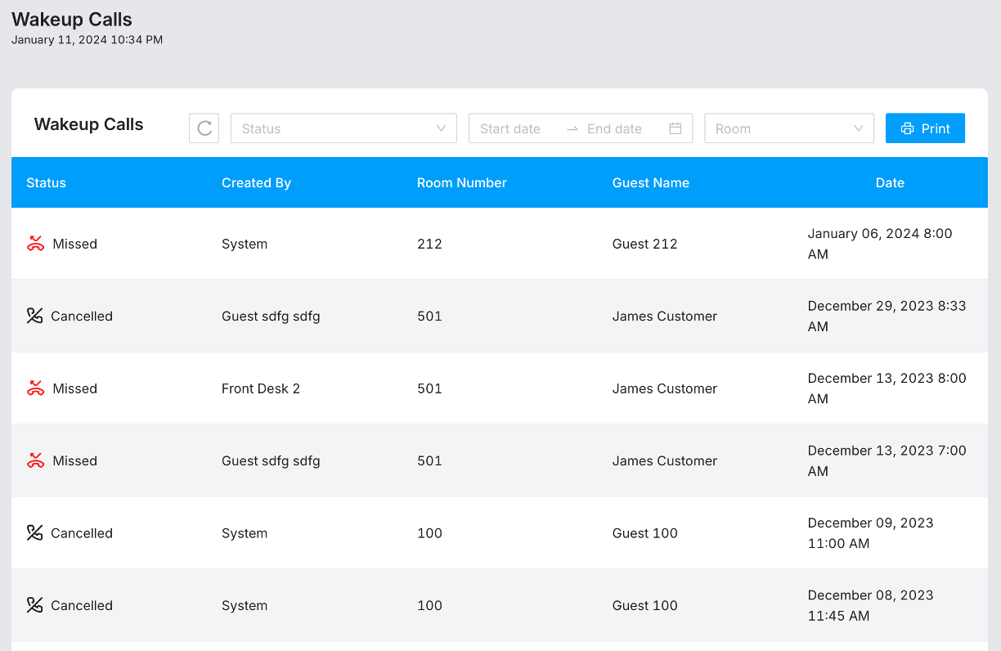Click missed call icon for room 212
The height and width of the screenshot is (651, 1001).
click(35, 244)
